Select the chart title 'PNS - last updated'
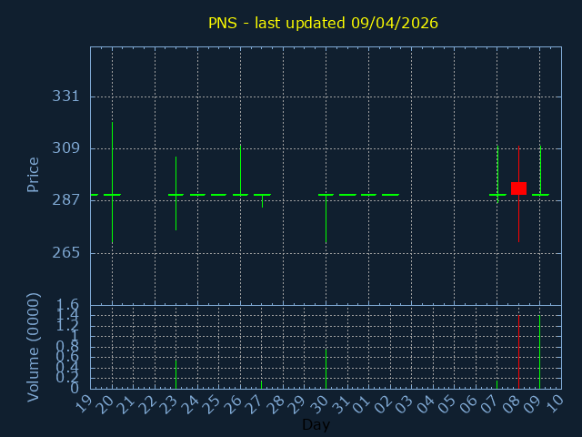582x437 pixels. coord(323,23)
